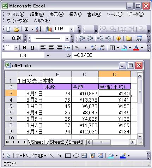Sort ascending with the A-Z icon

pyautogui.click(x=39, y=29)
